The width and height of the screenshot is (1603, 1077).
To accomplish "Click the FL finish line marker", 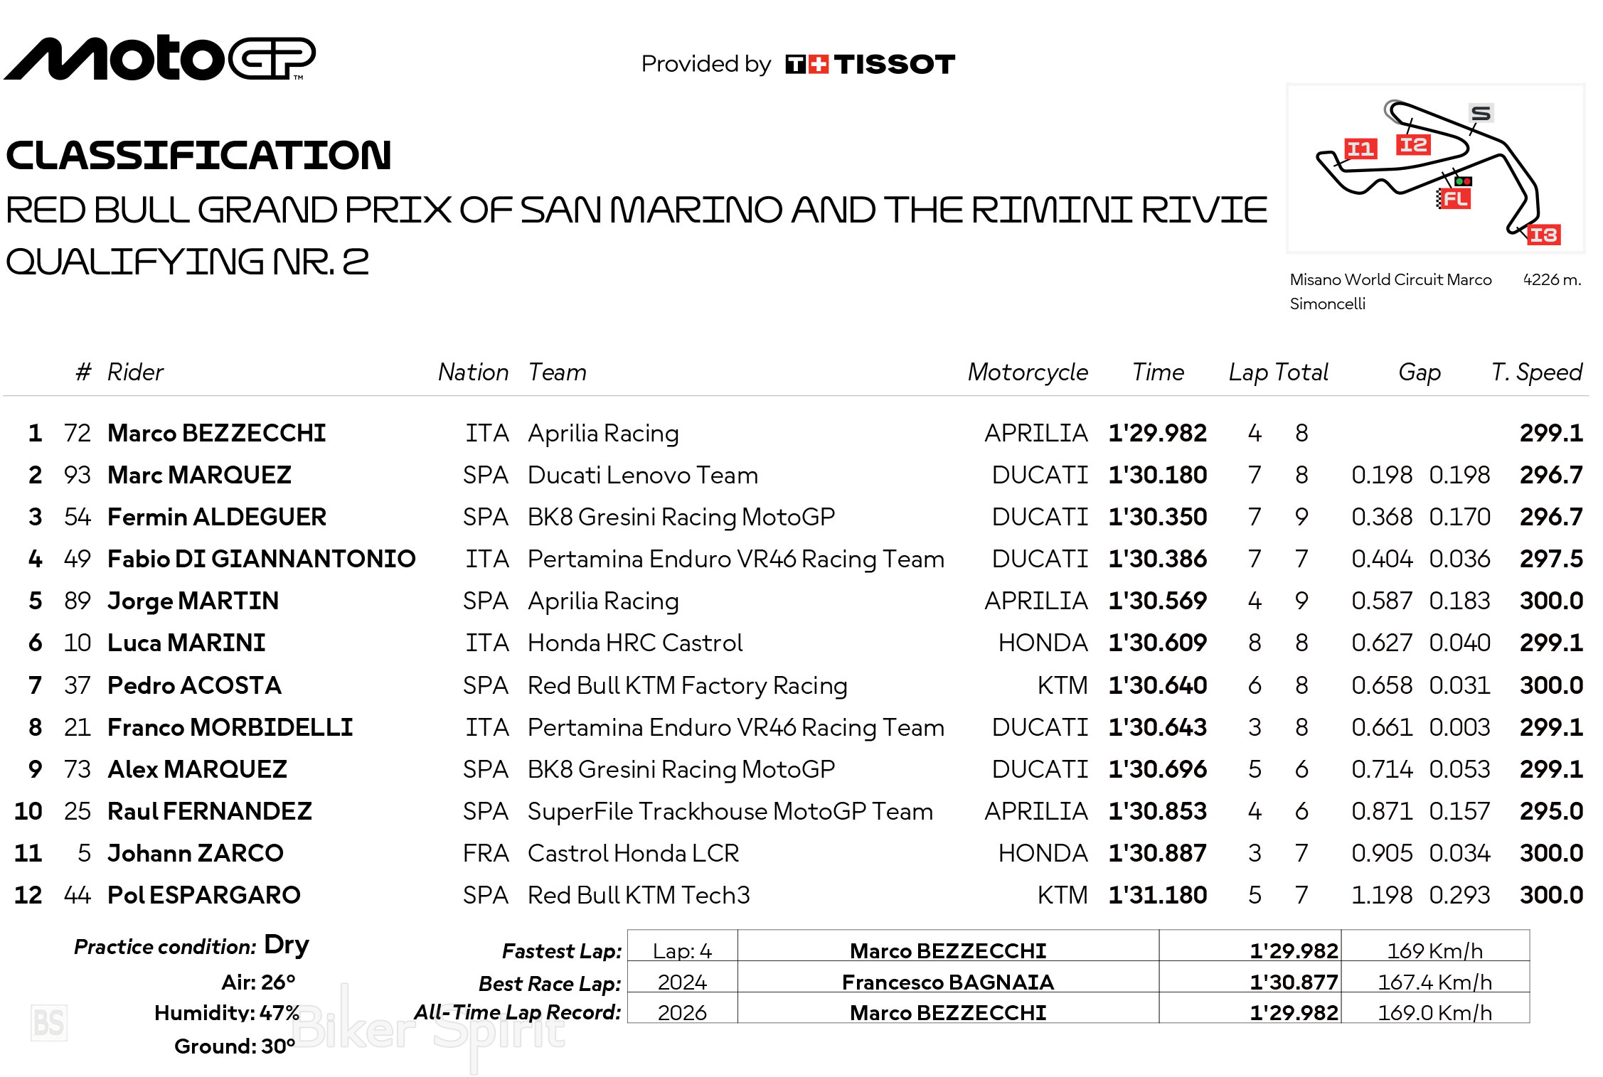I will click(x=1454, y=199).
